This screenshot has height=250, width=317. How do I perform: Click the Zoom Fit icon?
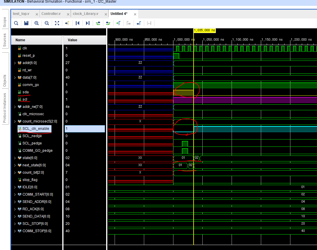tap(57, 23)
